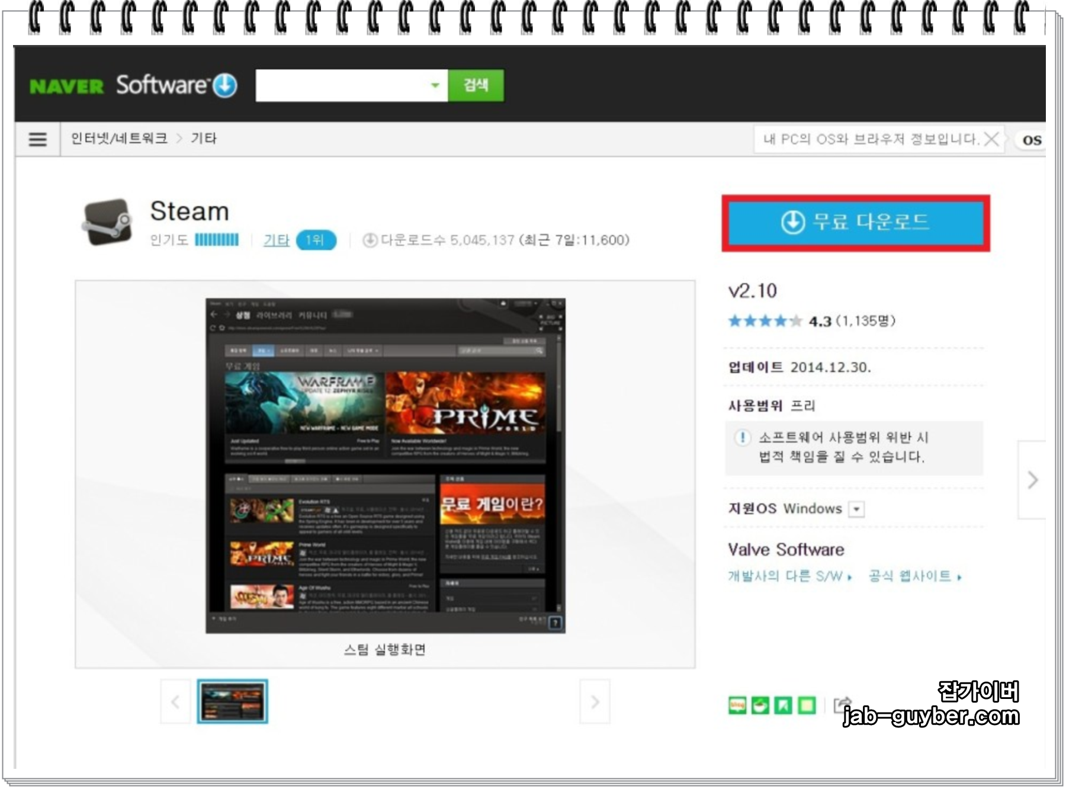Click the Steam app icon

tap(107, 222)
